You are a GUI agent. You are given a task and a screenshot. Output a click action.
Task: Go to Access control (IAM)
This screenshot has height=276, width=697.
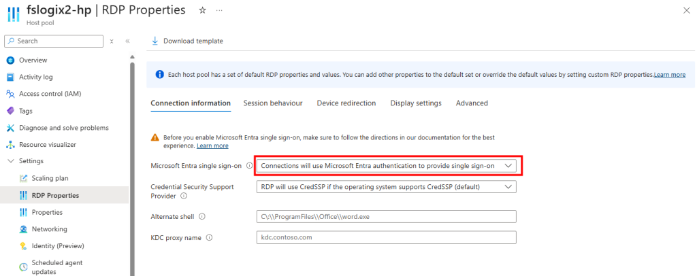tap(50, 94)
